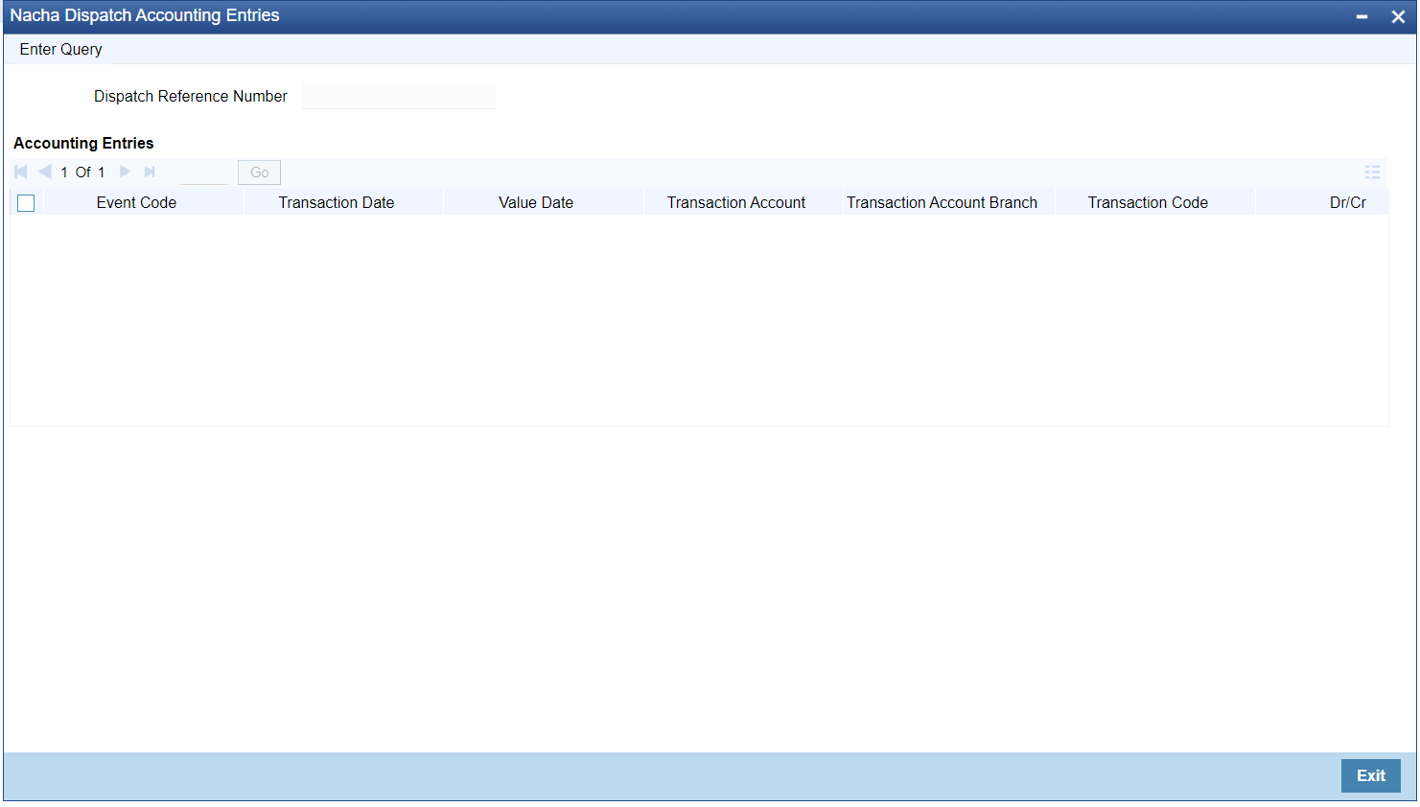The height and width of the screenshot is (807, 1420).
Task: Click the page number input box
Action: [204, 173]
